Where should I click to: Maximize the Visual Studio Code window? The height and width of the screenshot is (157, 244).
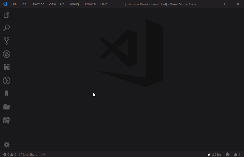pos(226,4)
